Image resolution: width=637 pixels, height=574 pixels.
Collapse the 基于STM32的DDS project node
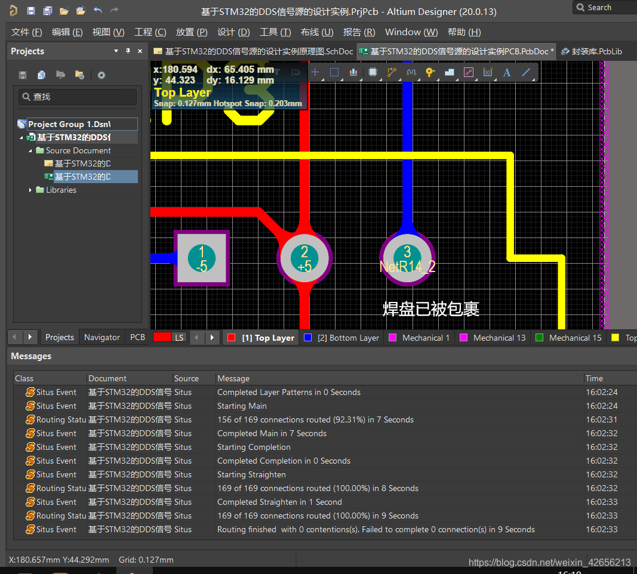click(21, 138)
